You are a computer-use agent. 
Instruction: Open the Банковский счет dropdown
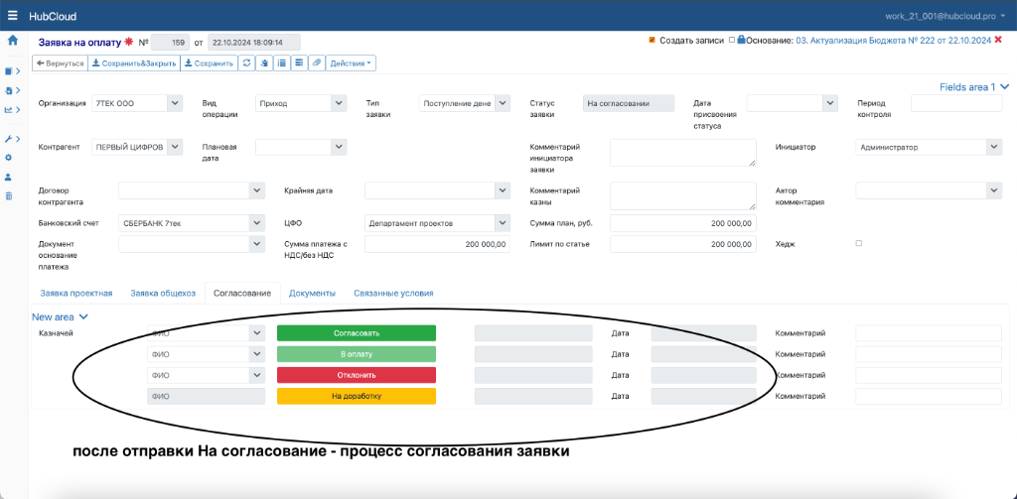(x=257, y=223)
